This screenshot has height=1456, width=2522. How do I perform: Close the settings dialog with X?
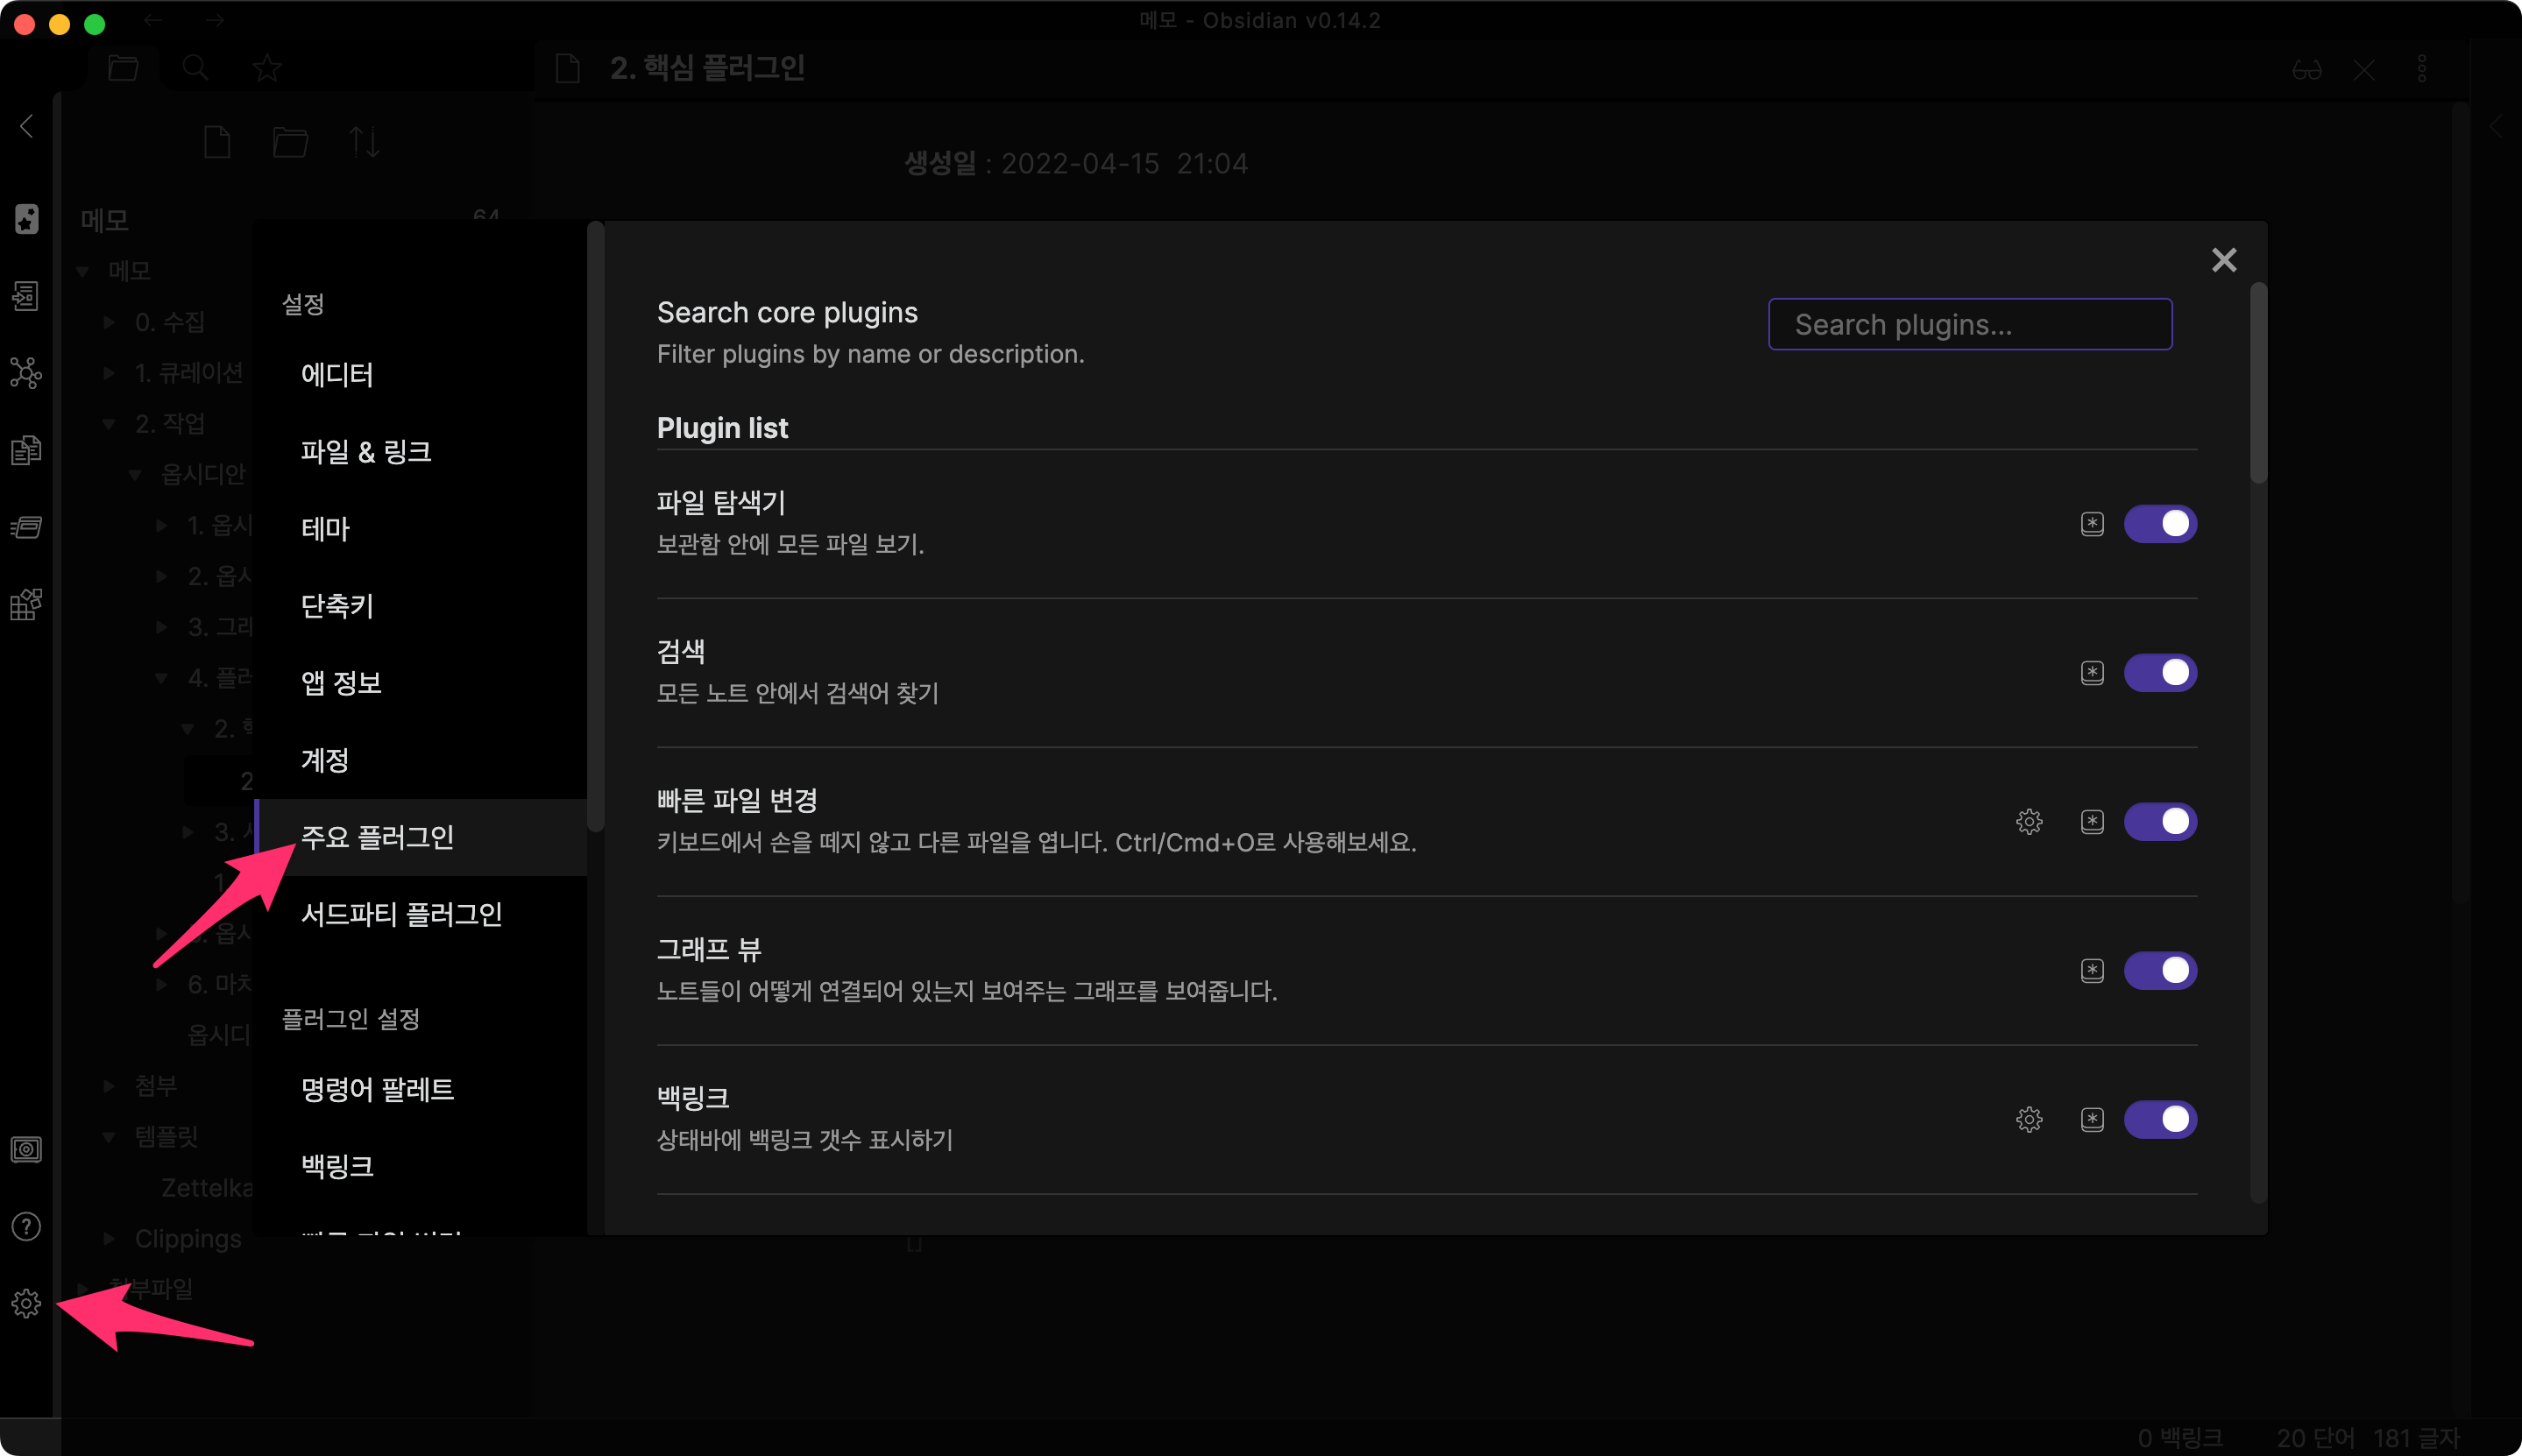tap(2223, 260)
